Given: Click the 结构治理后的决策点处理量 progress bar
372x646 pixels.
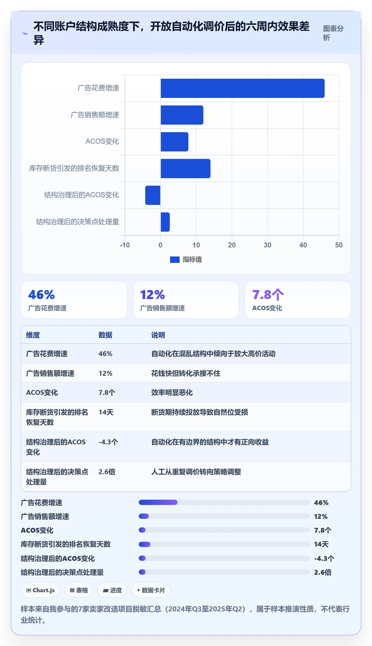Looking at the screenshot, I should coord(224,572).
